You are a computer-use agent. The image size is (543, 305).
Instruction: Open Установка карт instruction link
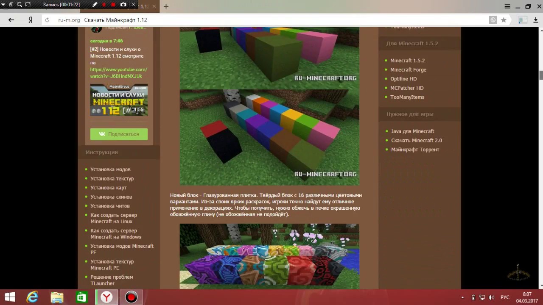pos(109,188)
